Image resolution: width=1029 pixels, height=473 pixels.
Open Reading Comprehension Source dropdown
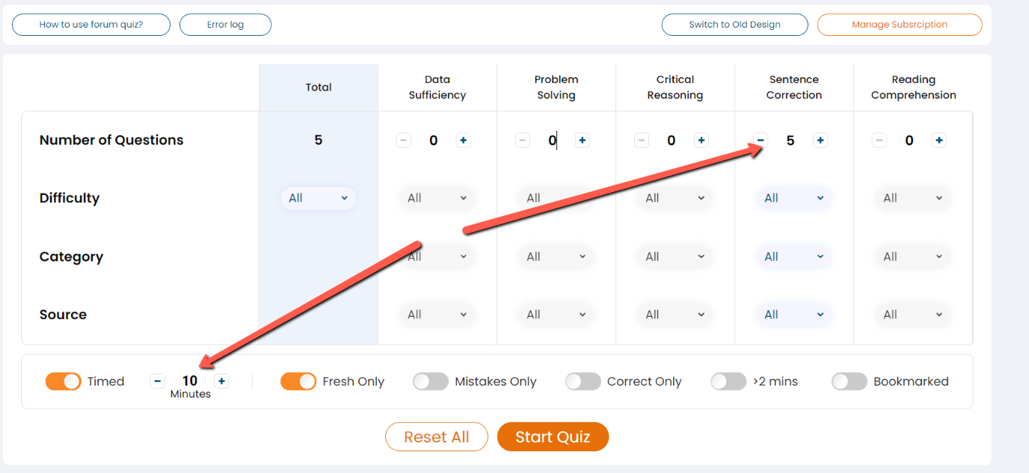pos(912,315)
